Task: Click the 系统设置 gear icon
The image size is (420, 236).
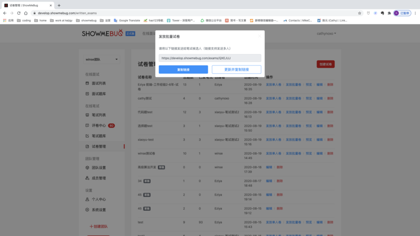Action: [x=87, y=210]
